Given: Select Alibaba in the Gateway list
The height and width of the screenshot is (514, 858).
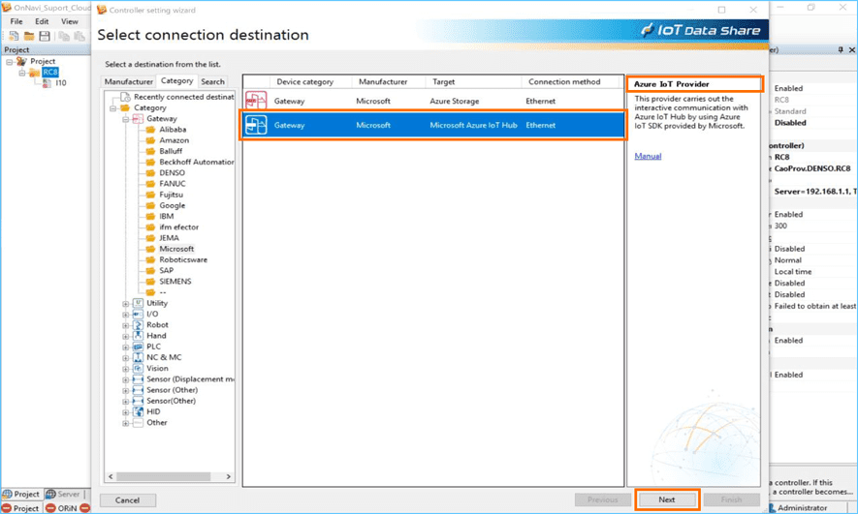Looking at the screenshot, I should tap(173, 130).
